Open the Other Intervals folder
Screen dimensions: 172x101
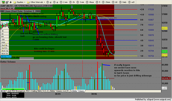[35, 2]
